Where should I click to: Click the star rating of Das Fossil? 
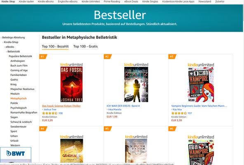[49, 113]
